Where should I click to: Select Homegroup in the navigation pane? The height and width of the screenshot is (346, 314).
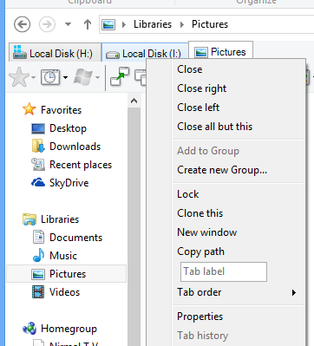[x=69, y=329]
